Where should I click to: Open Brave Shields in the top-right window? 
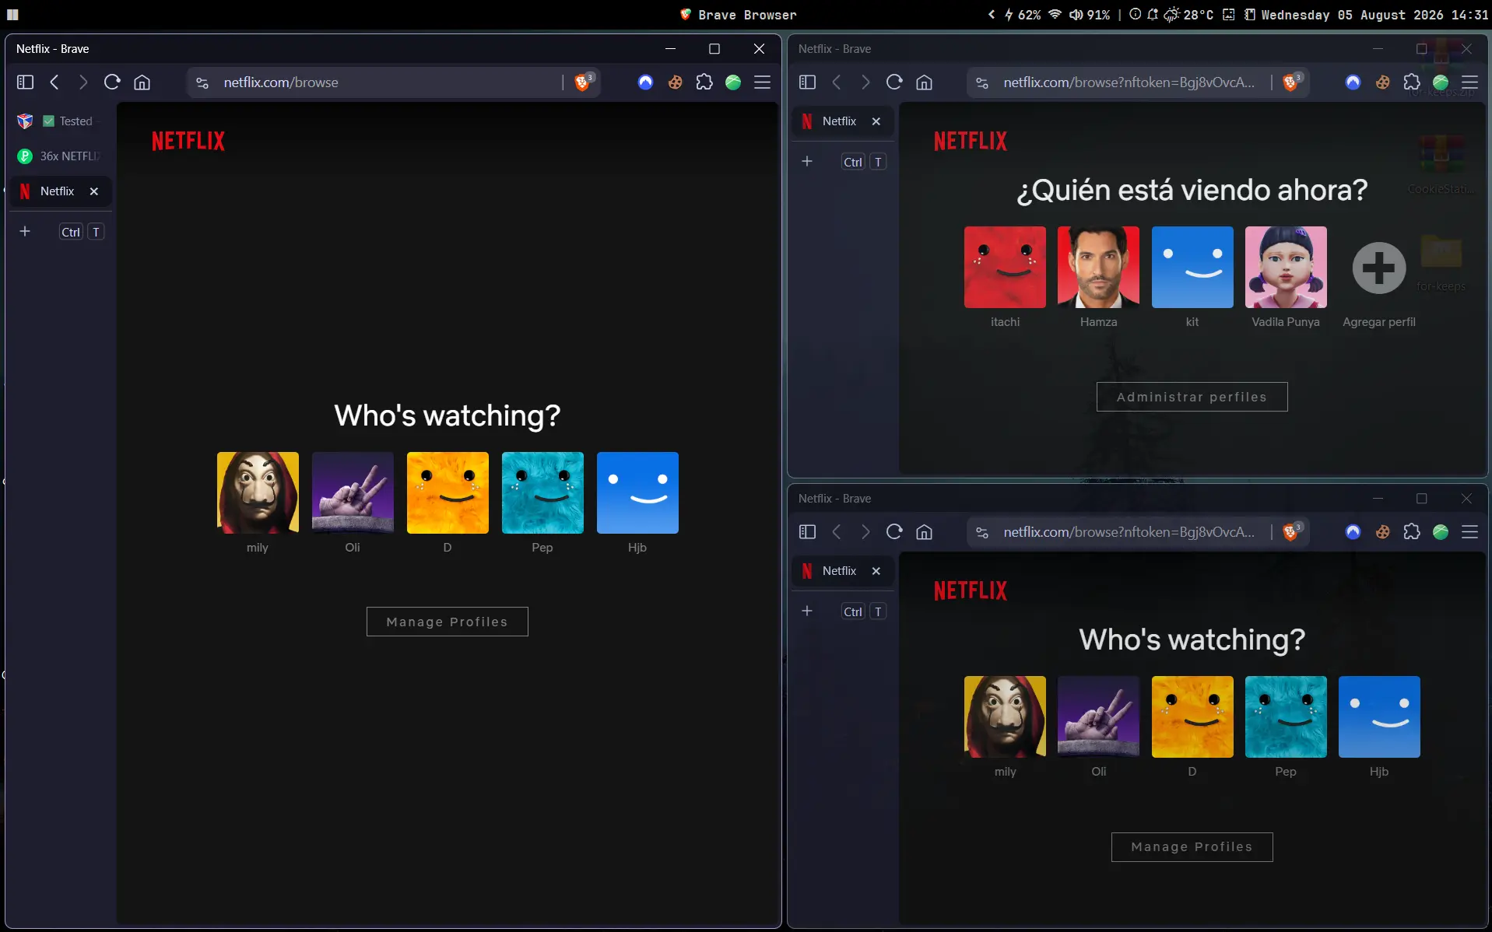1291,82
